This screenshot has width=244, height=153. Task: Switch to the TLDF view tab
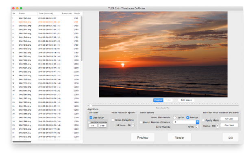(x=168, y=100)
